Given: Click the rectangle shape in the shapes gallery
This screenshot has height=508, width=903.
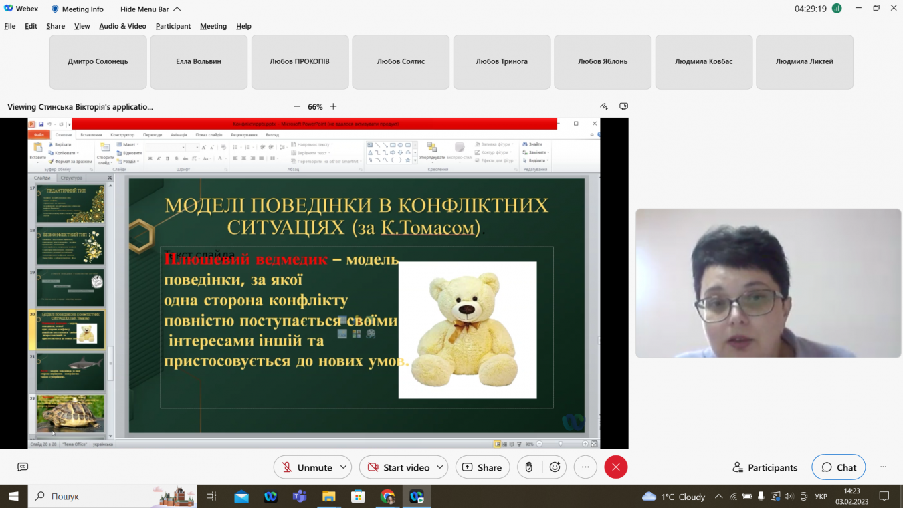Looking at the screenshot, I should (x=394, y=144).
